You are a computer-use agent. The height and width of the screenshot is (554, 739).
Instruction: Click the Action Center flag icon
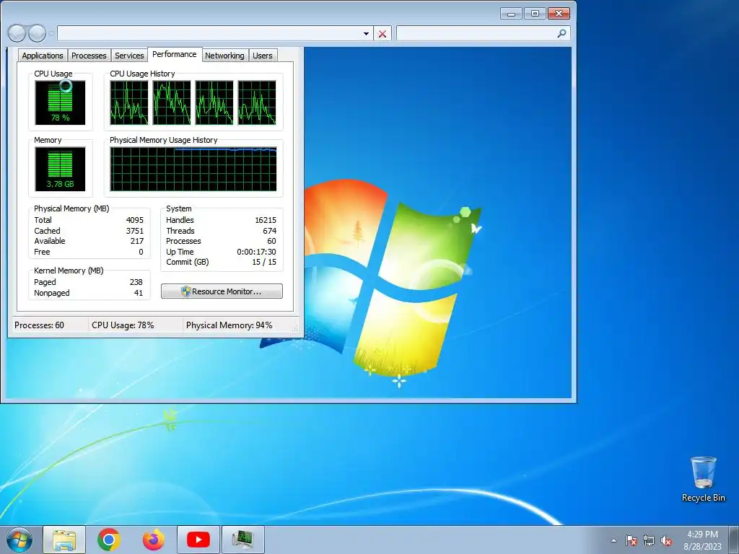tap(631, 540)
